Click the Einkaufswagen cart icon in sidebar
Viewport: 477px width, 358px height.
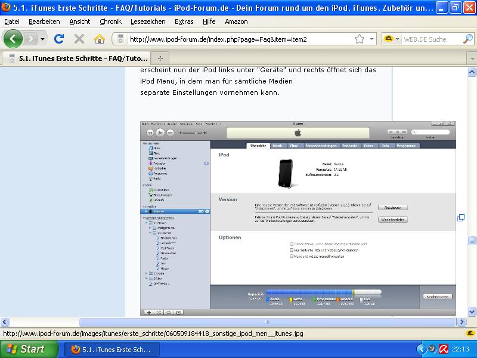tap(151, 195)
